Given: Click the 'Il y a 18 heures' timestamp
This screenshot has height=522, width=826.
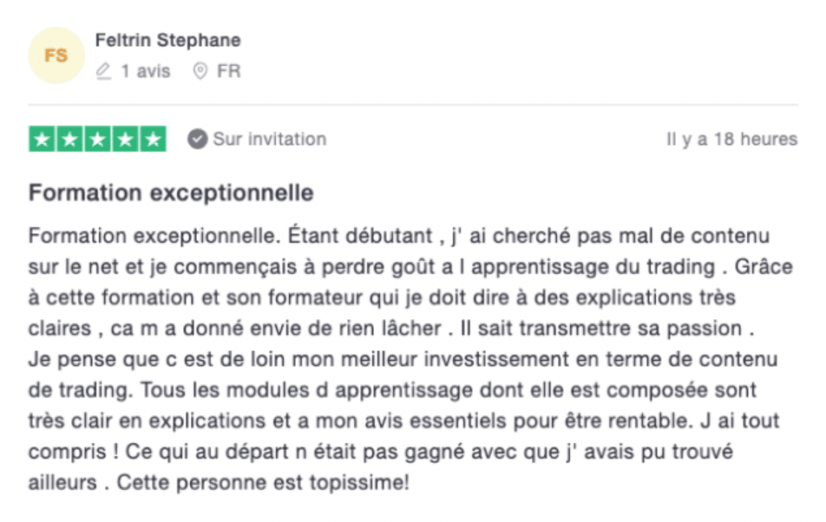Looking at the screenshot, I should tap(731, 139).
